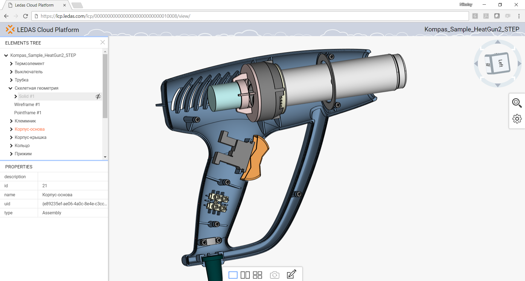
Task: Open the Chrome three-dot menu
Action: (519, 16)
